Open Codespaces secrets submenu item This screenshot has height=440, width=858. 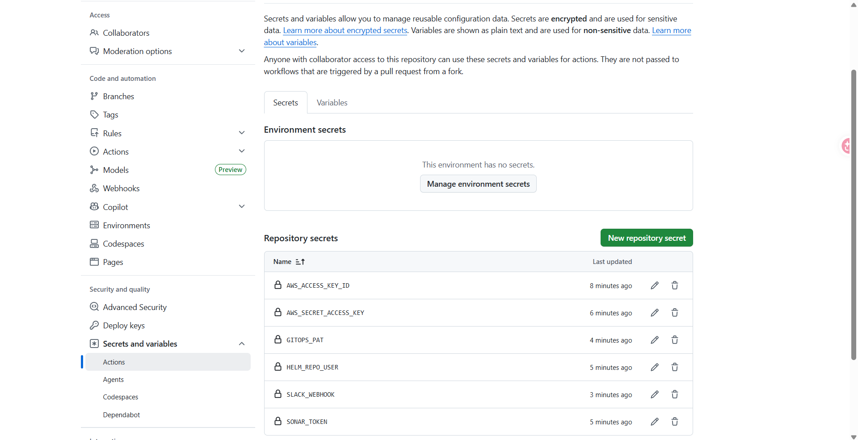pos(121,397)
